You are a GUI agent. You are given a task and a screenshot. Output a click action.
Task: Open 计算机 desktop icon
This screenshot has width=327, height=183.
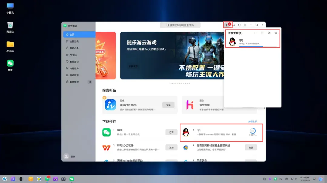[x=10, y=8]
